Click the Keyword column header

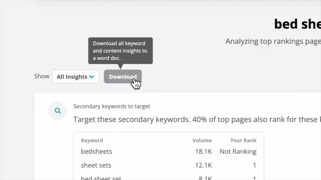(x=92, y=140)
